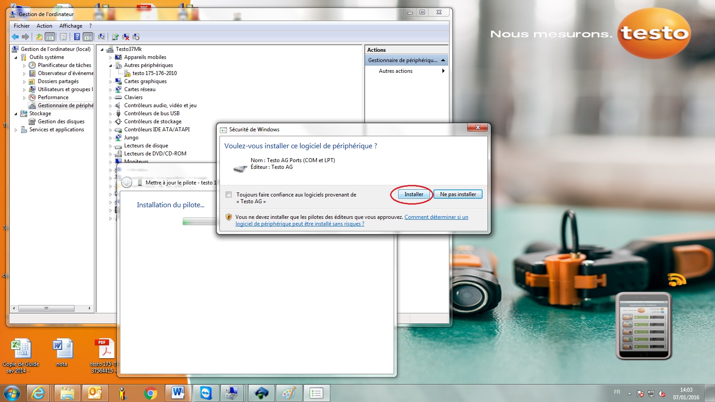Screen dimensions: 715x402
Task: Expand the Appareils mobiles node
Action: (x=111, y=58)
